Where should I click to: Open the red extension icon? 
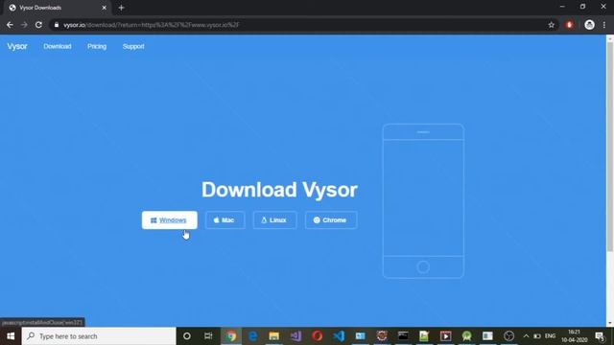[x=569, y=25]
